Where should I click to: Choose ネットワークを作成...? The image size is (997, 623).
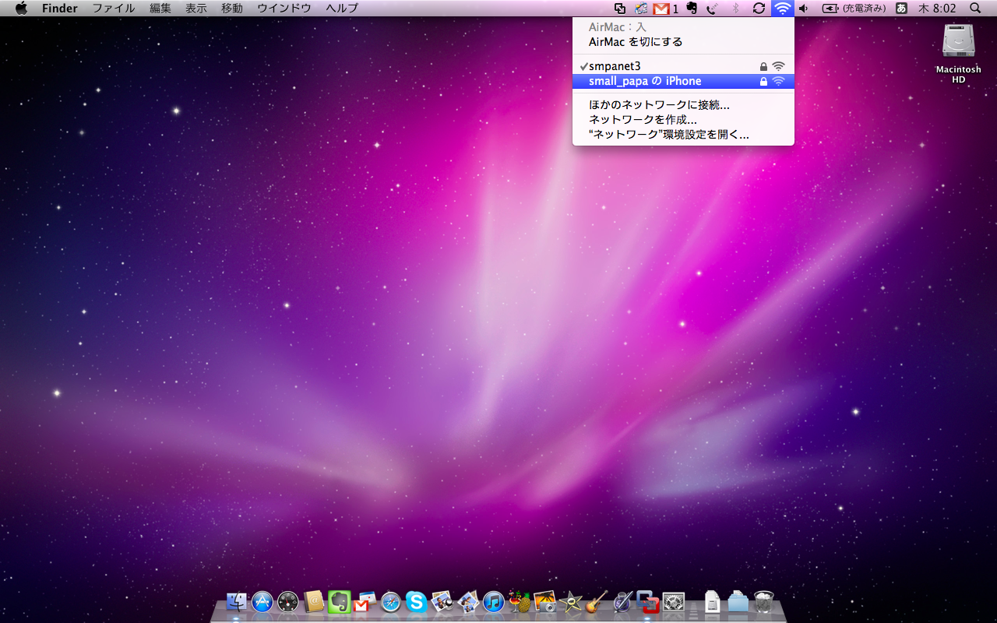click(683, 120)
